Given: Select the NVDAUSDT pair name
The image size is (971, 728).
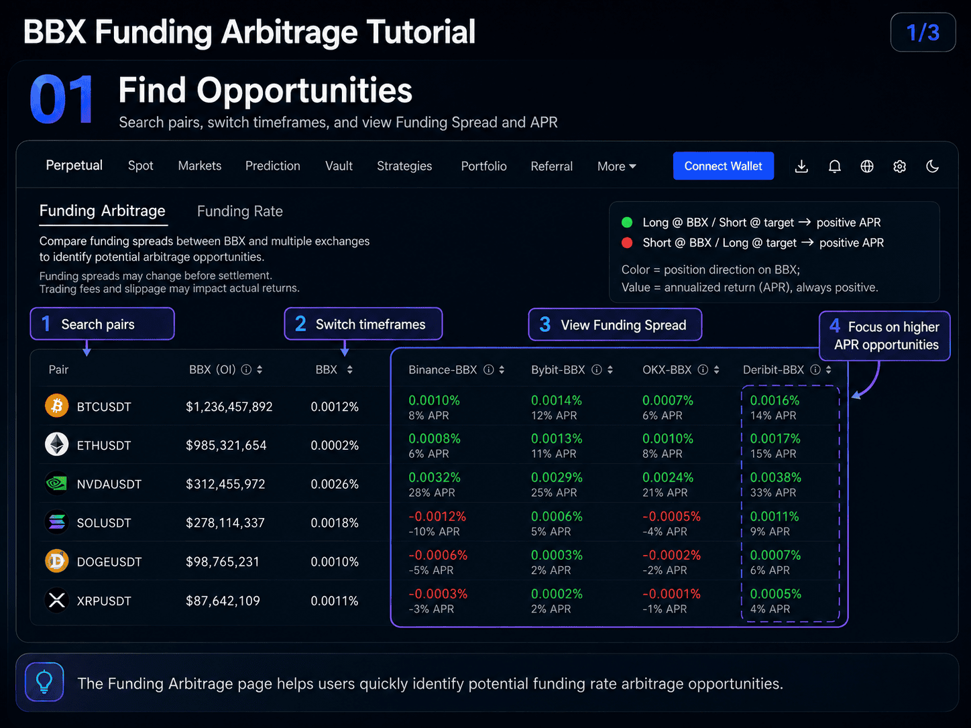Looking at the screenshot, I should coord(109,485).
